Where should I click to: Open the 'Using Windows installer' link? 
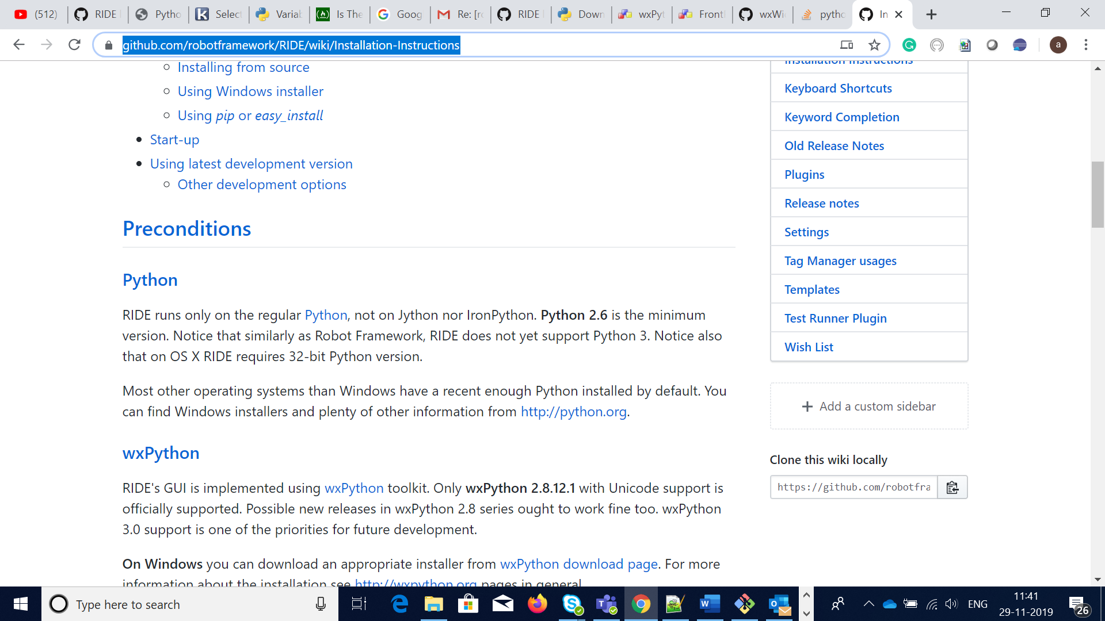(250, 91)
